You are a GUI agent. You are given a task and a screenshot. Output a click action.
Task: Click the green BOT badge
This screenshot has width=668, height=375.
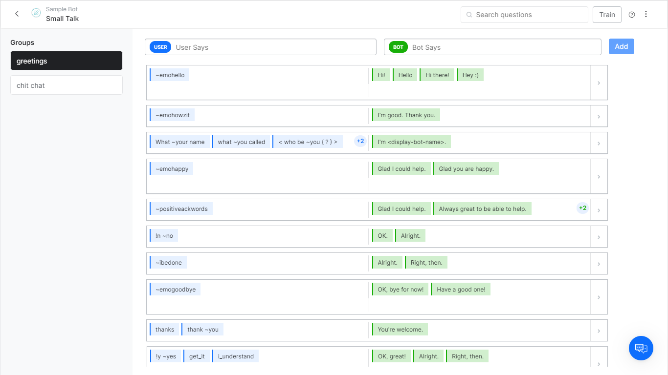click(398, 47)
